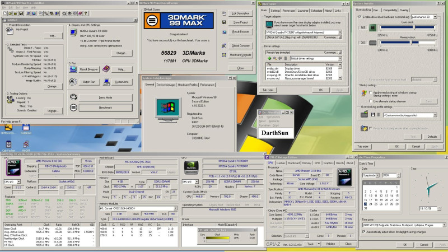Image resolution: width=448 pixels, height=252 pixels.
Task: Select the nvopengl.dll row in driver list
Action: tap(302, 75)
